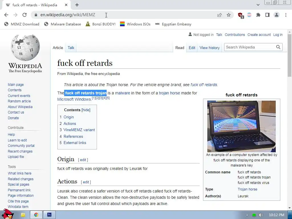Open the Chrome three-dot menu
This screenshot has height=219, width=292.
[x=286, y=15]
